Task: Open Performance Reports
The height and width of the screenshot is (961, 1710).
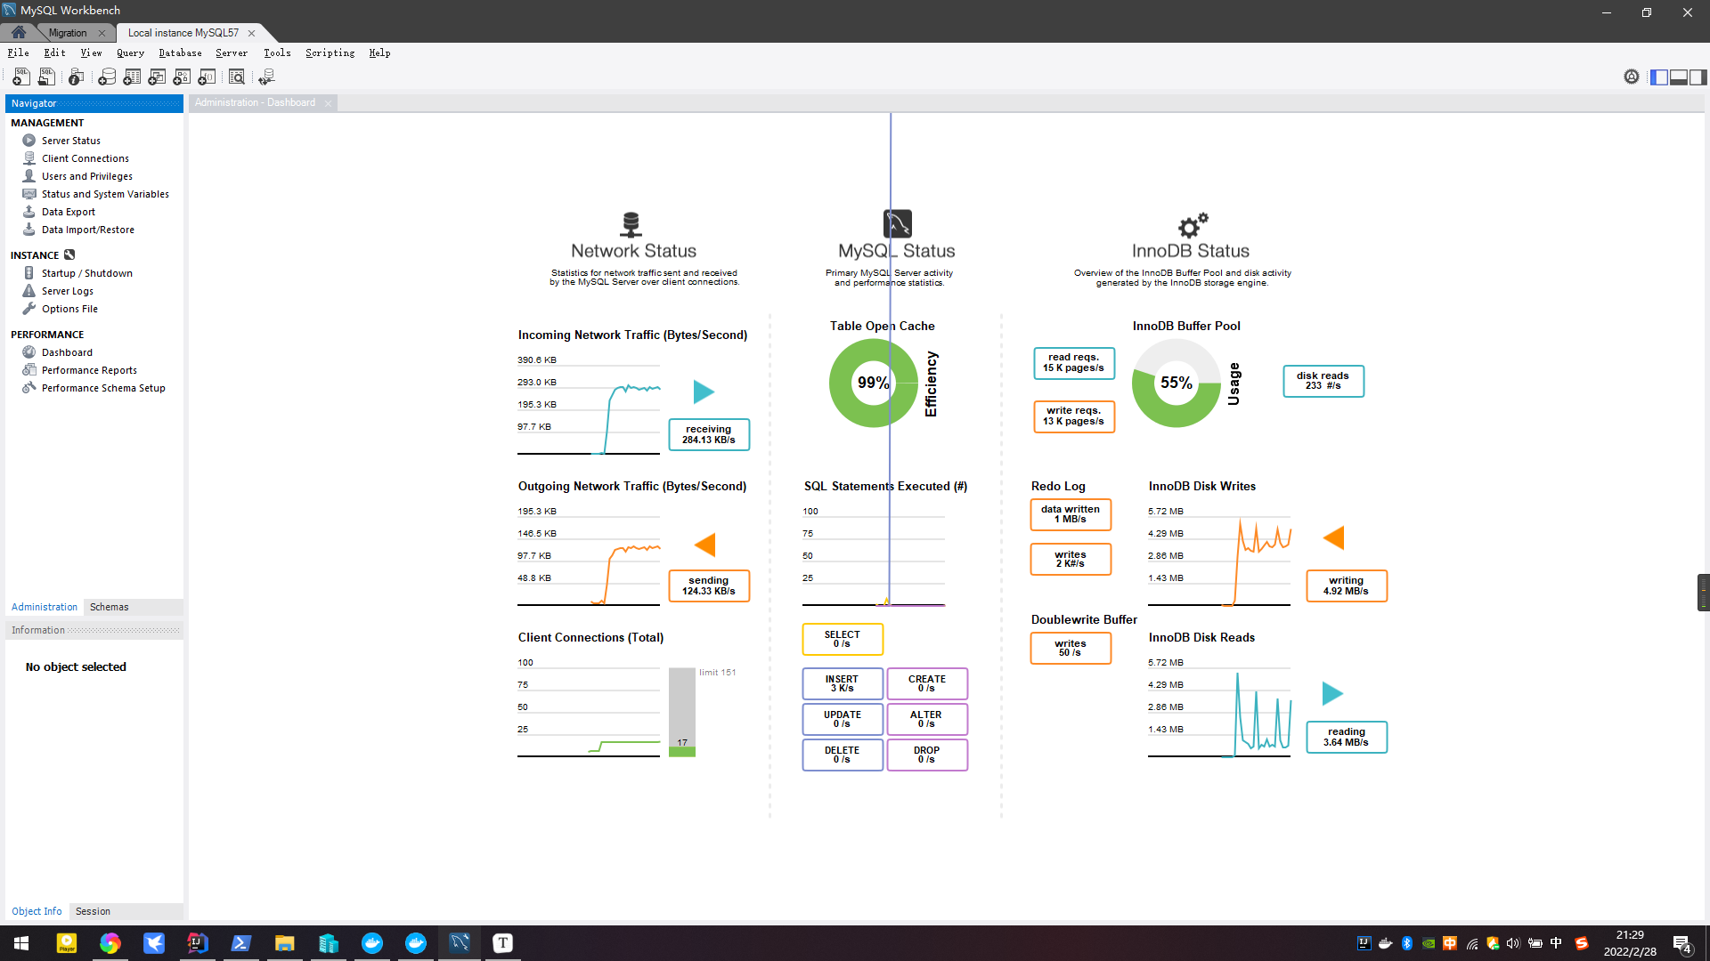Action: tap(89, 370)
